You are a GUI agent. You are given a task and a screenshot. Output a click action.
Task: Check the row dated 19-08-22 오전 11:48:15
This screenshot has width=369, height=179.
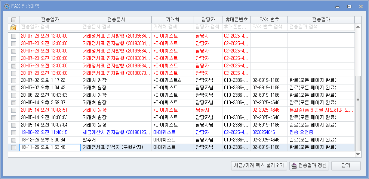(14, 132)
